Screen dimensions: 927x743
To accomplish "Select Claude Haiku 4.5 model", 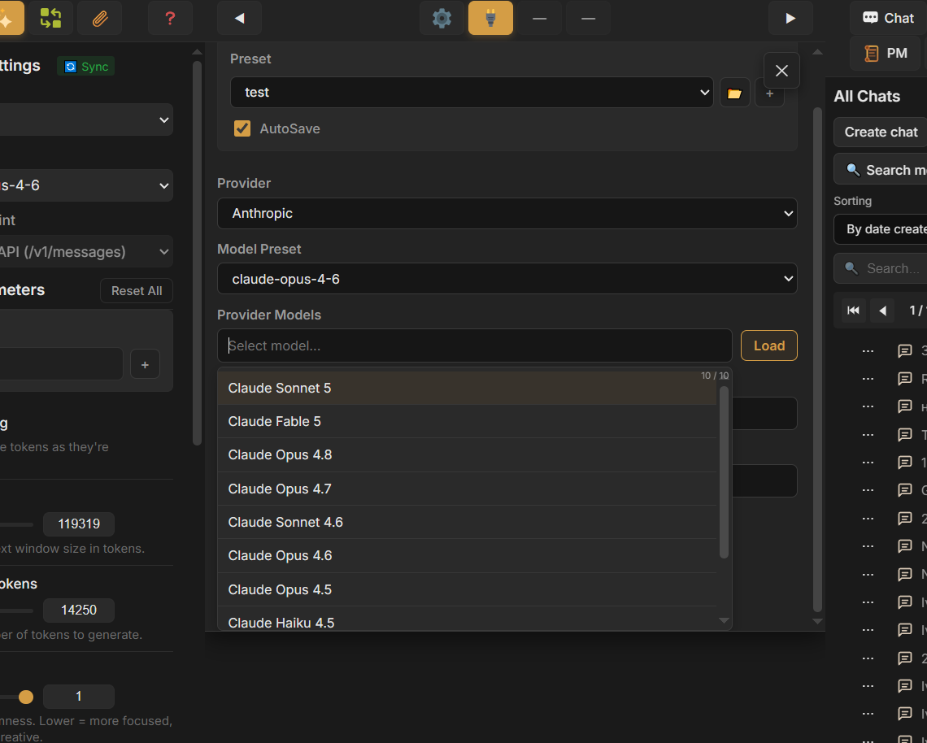I will coord(467,619).
